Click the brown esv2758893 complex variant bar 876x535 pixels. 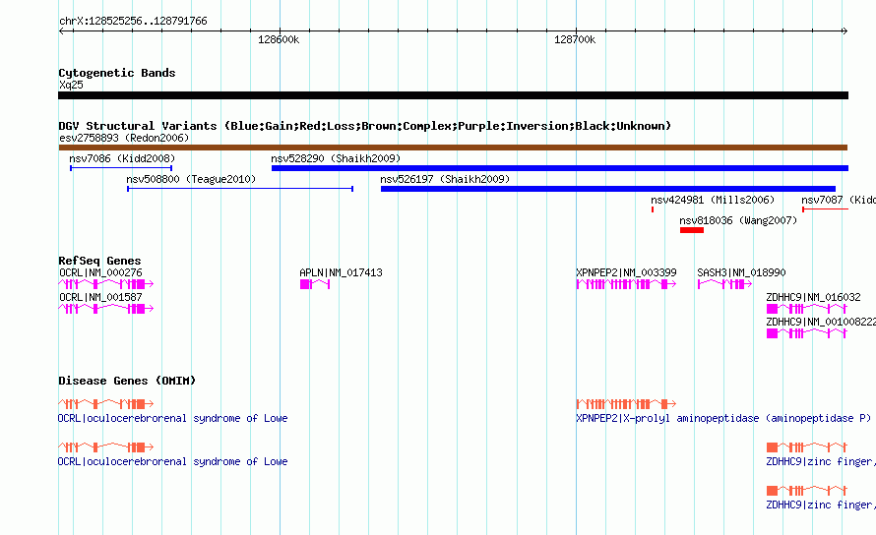[x=453, y=148]
